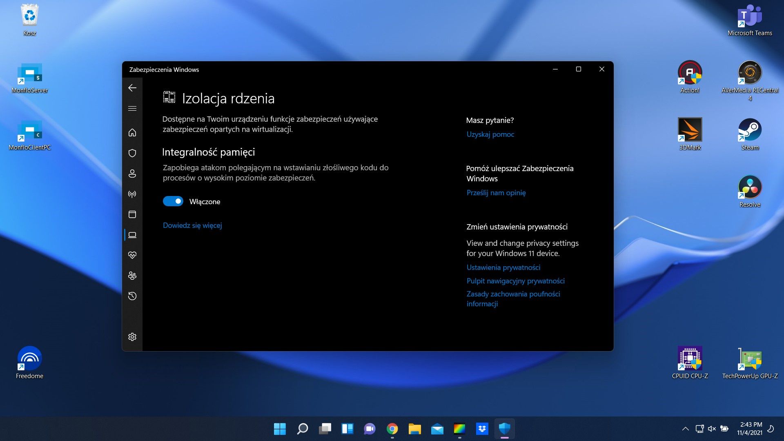Switch to Google Chrome on the taskbar

(392, 429)
